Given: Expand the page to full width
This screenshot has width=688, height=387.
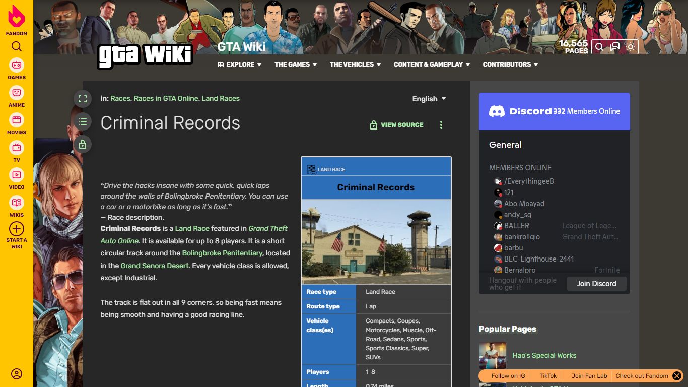Looking at the screenshot, I should (83, 99).
